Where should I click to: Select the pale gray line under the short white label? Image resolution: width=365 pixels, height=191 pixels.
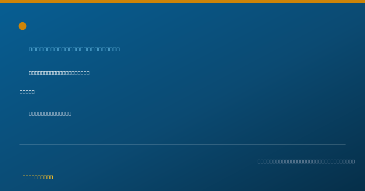[x=50, y=113]
